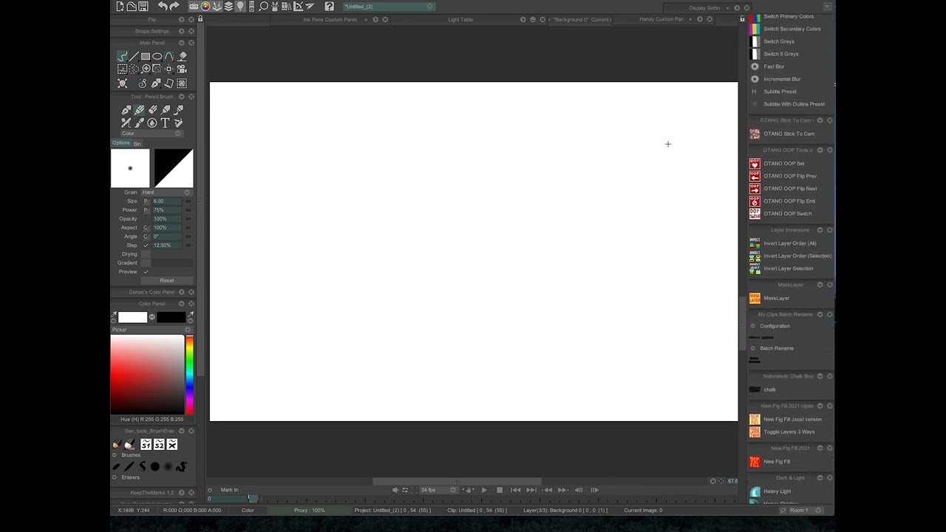Screen dimensions: 946x532
Task: Click the vertical rainbow hue slider
Action: click(x=189, y=375)
